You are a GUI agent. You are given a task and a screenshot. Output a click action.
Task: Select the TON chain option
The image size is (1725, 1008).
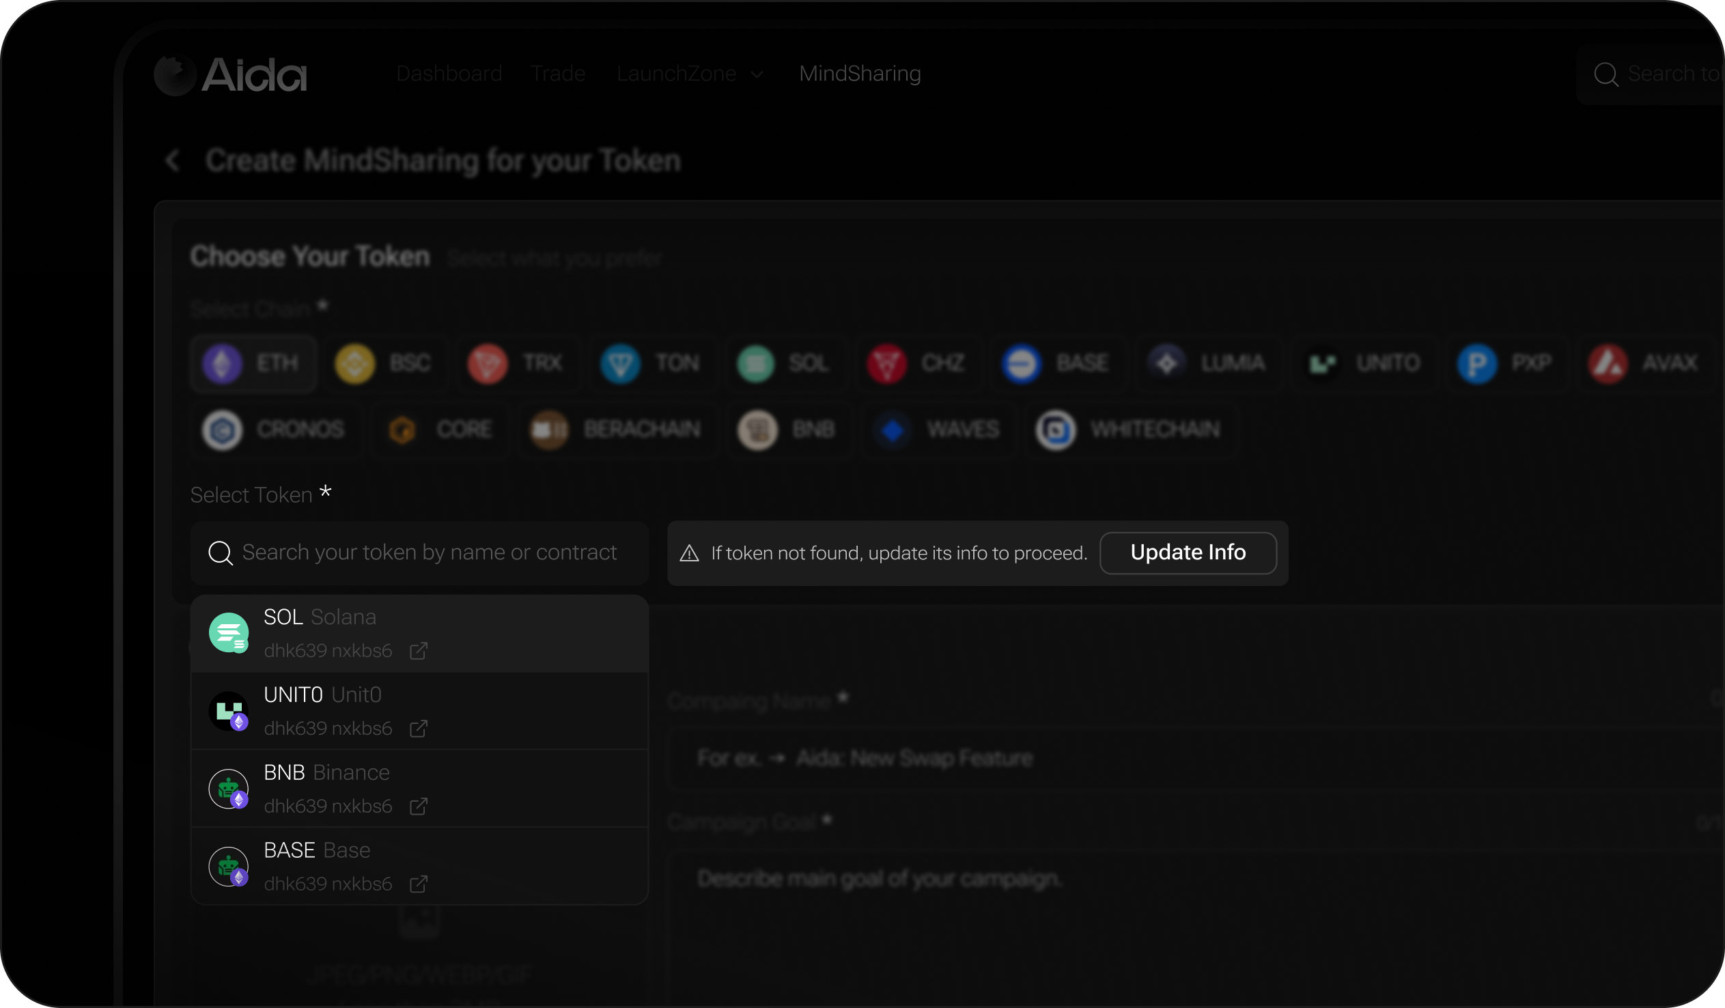point(651,363)
